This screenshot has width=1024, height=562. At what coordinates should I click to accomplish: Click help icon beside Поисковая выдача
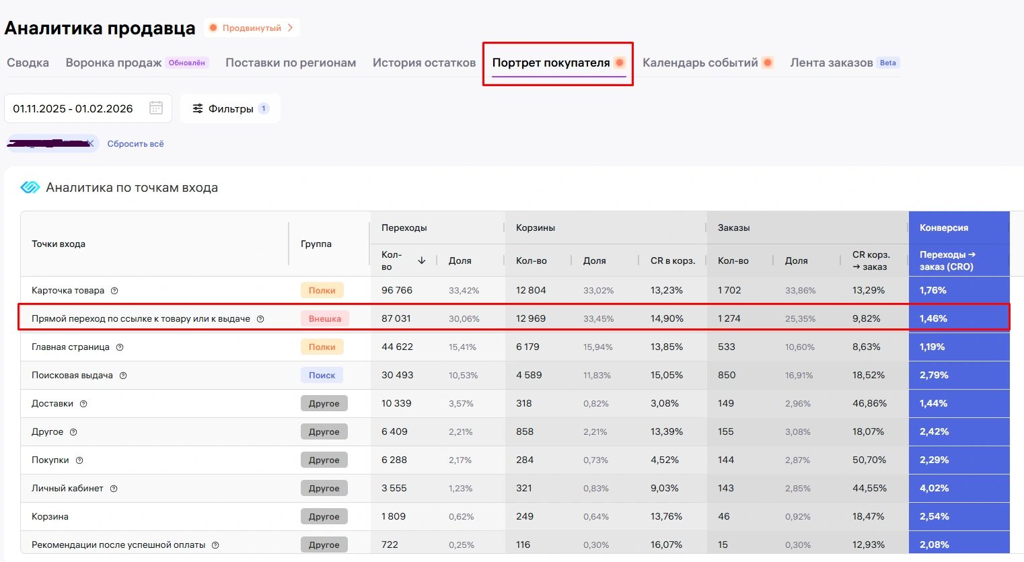tap(123, 376)
